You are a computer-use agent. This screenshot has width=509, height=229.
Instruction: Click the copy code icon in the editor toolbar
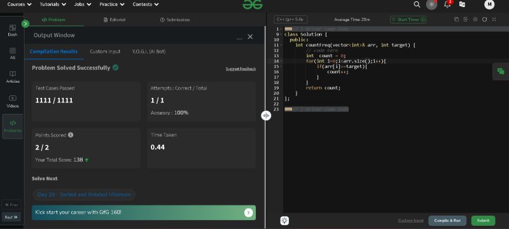456,20
